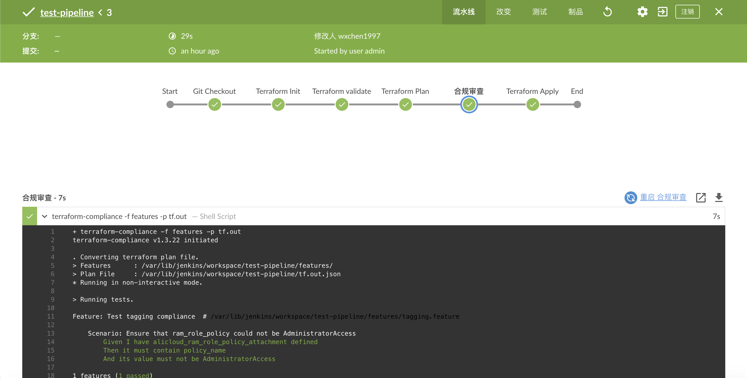Click the chevron next to run number 3
Image resolution: width=747 pixels, height=378 pixels.
coord(100,12)
